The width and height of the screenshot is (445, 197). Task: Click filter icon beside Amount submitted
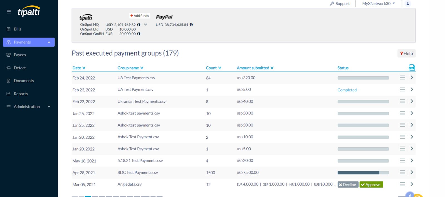[x=272, y=68]
